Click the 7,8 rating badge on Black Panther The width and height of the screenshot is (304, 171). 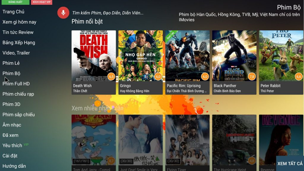pos(252,77)
